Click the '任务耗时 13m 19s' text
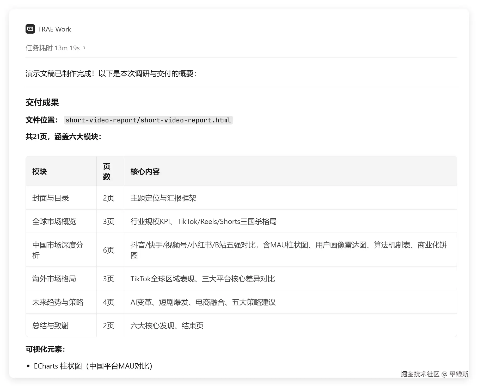This screenshot has width=478, height=387. point(52,48)
